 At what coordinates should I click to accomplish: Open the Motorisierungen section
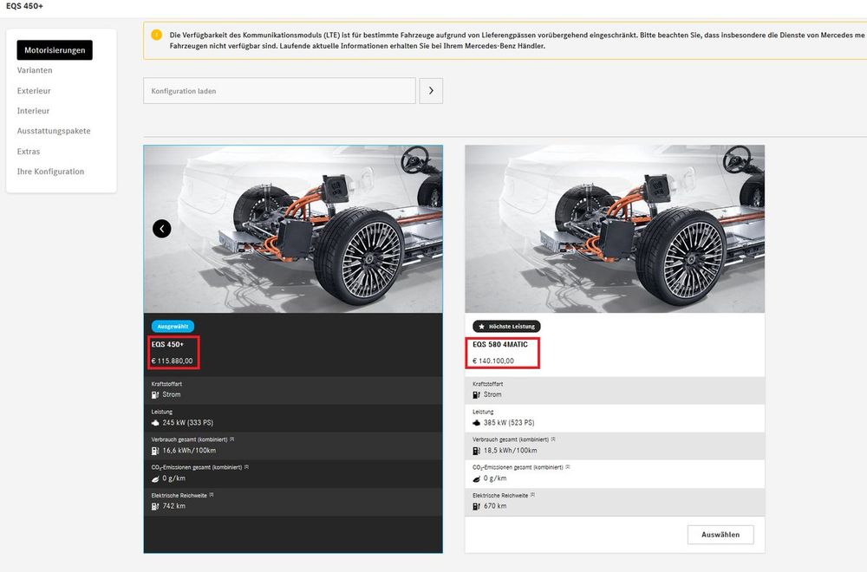[55, 49]
